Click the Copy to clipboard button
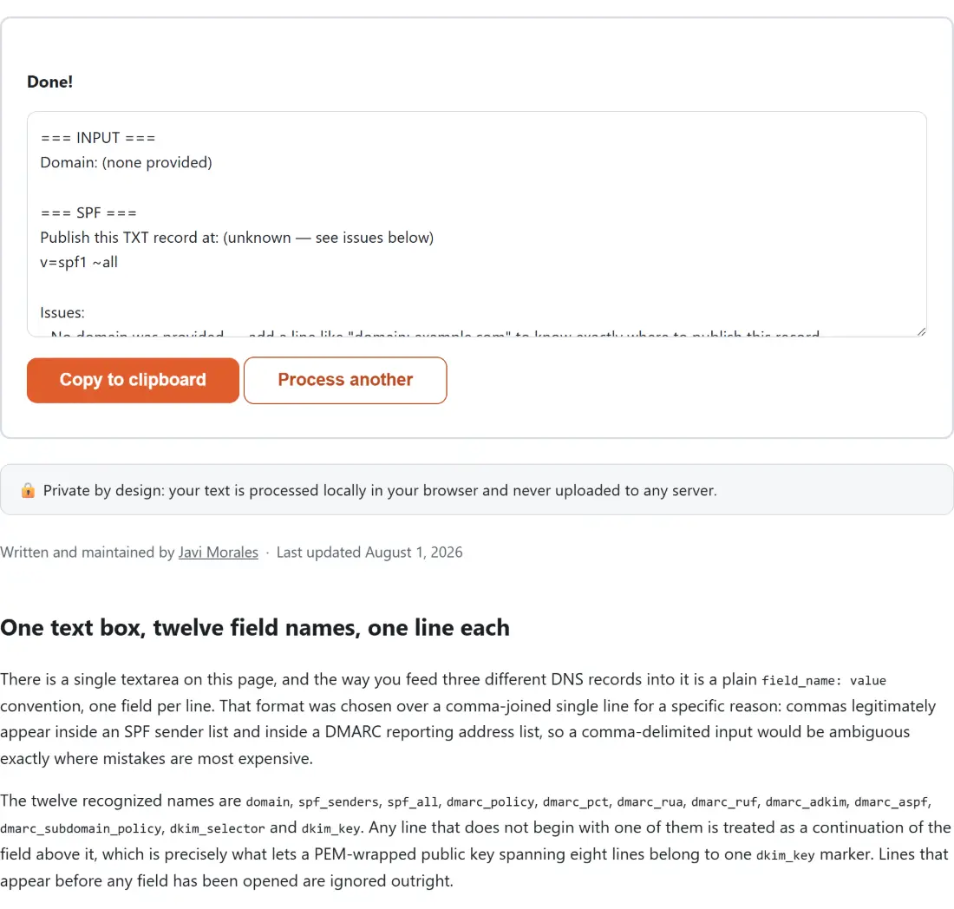 pyautogui.click(x=133, y=380)
